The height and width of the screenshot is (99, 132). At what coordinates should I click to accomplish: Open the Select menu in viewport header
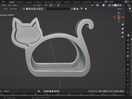point(4,5)
